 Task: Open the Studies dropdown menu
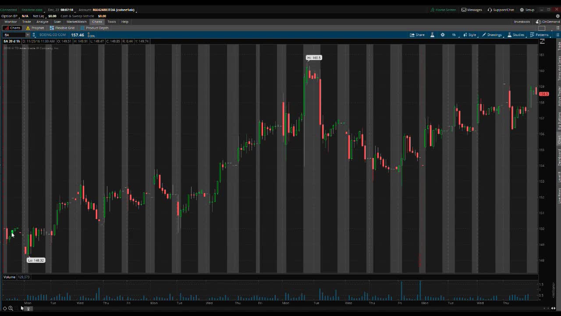516,35
